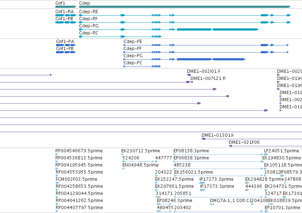Open BAC end DME1-002I01.F

coord(204,71)
